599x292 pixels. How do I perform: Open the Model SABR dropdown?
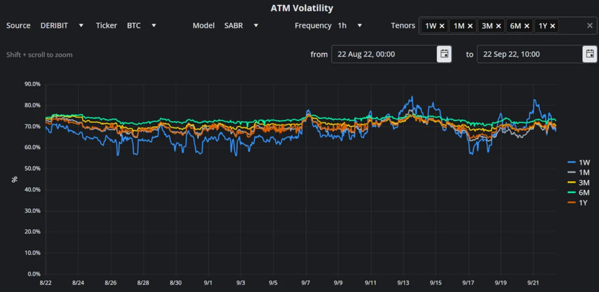242,25
